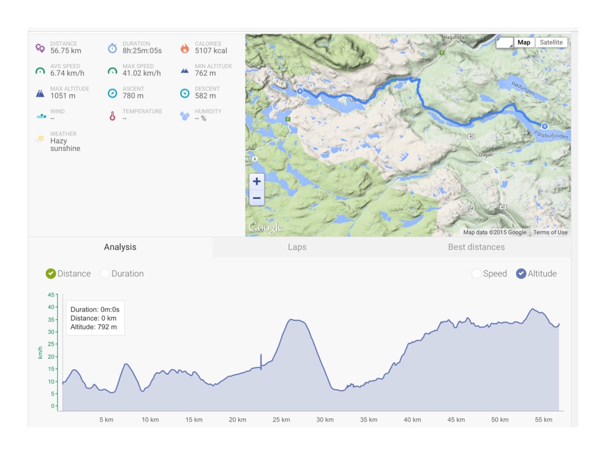
Task: Open the map Terms of Use link
Action: [x=550, y=232]
